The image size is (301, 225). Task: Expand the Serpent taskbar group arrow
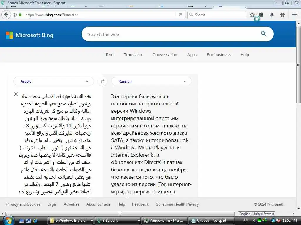(139, 221)
